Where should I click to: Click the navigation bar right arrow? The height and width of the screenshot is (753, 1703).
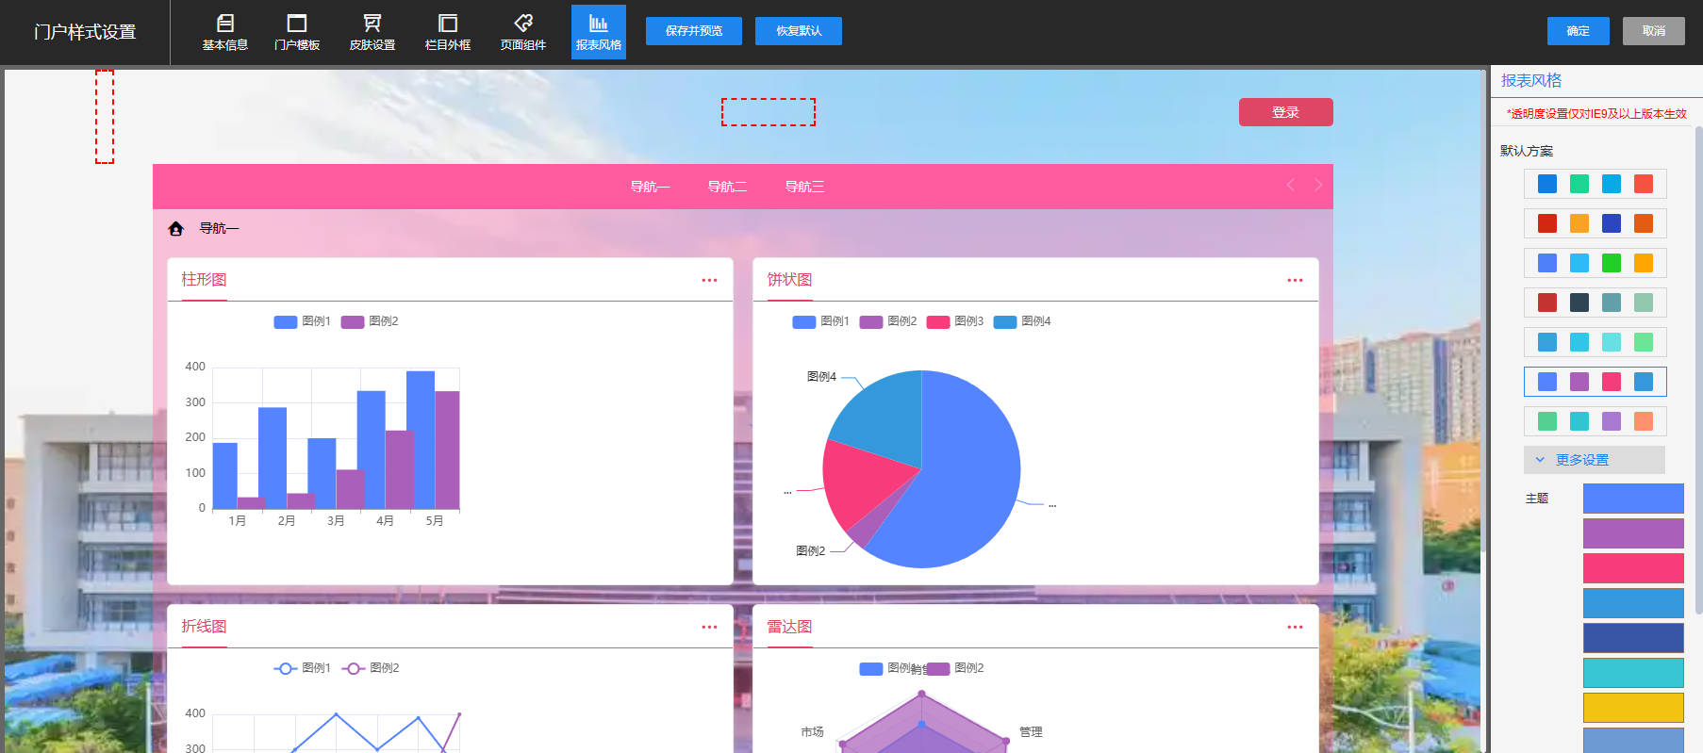coord(1318,186)
